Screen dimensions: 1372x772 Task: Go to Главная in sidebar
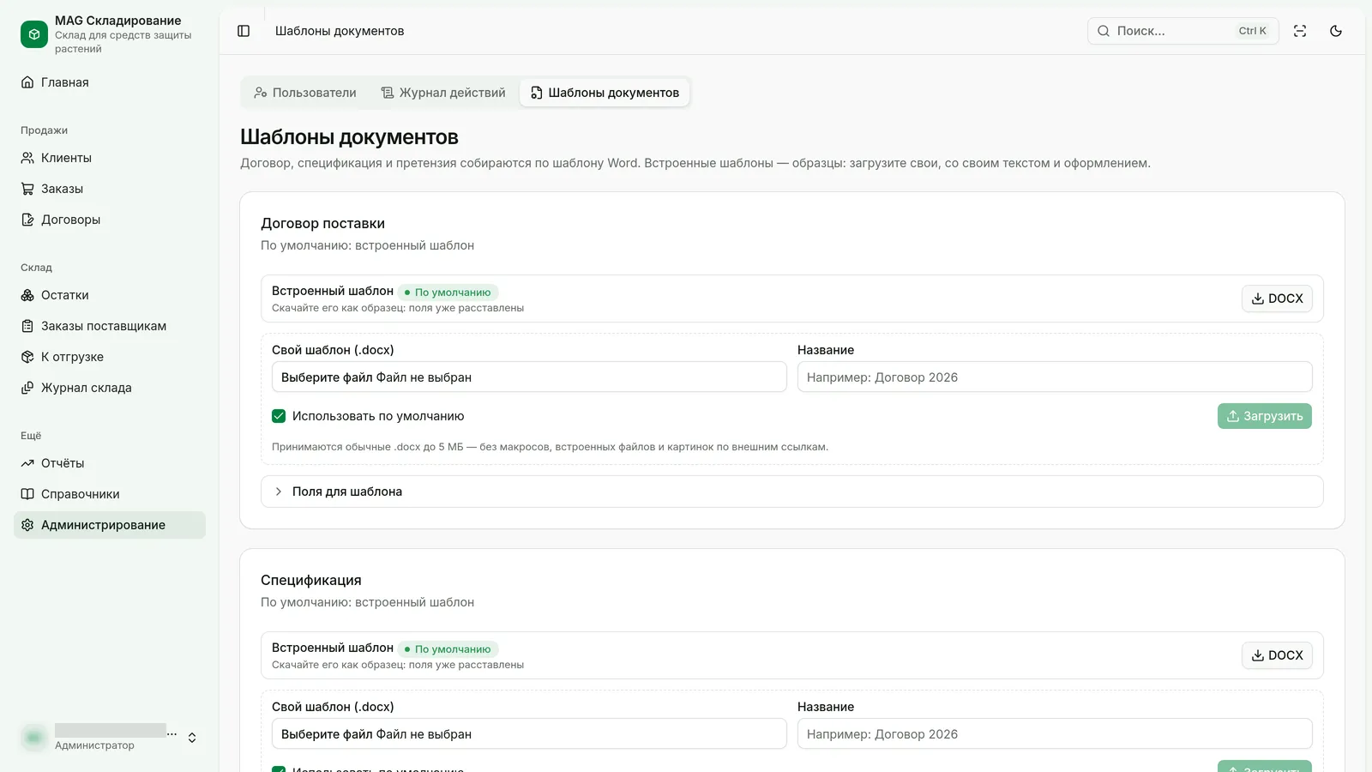[x=110, y=82]
